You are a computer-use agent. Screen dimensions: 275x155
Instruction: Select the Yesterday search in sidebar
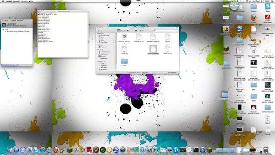click(103, 65)
